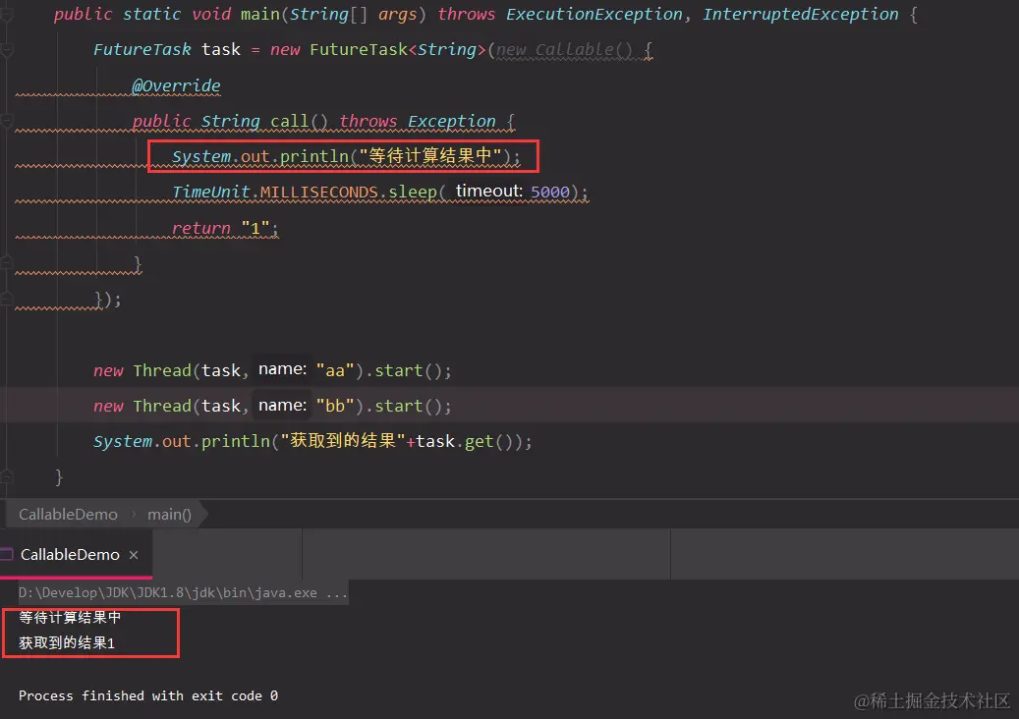Screen dimensions: 1019x719
Task: Open the main() breadcrumb
Action: [x=169, y=515]
